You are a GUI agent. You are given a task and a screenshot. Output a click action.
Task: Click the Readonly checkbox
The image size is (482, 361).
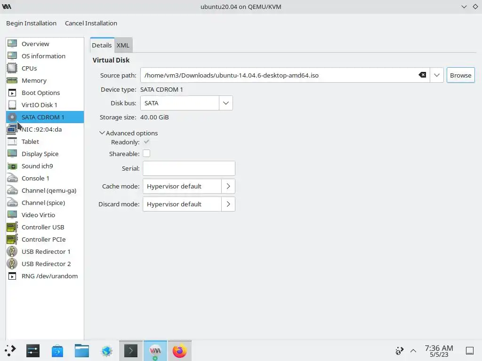147,142
